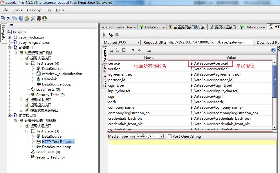
Task: Toggle the Post QueryString checkbox
Action: [169, 136]
